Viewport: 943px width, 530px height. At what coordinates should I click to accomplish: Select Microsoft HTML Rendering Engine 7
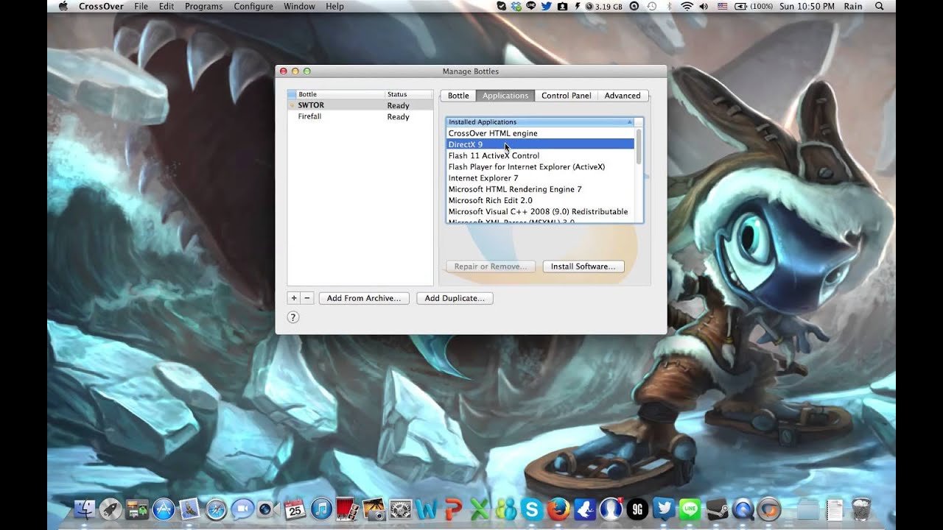[541, 189]
